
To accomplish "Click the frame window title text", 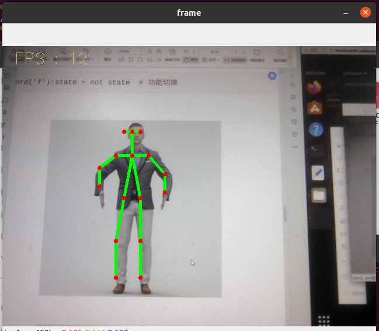I will tap(189, 13).
